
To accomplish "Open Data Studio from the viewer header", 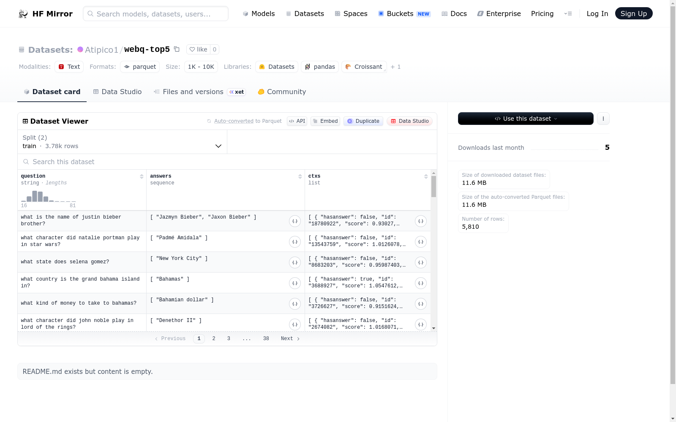I will (x=409, y=121).
